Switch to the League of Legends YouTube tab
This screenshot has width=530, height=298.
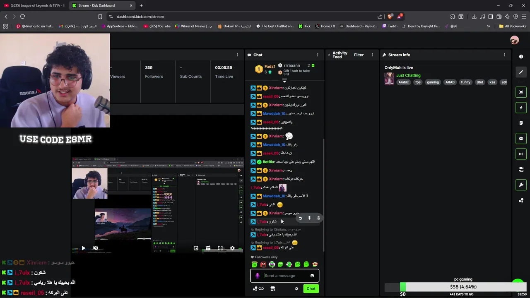34,5
